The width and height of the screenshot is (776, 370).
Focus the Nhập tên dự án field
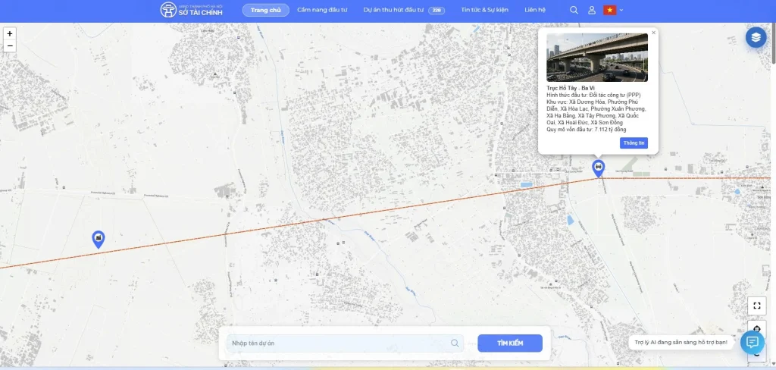345,343
